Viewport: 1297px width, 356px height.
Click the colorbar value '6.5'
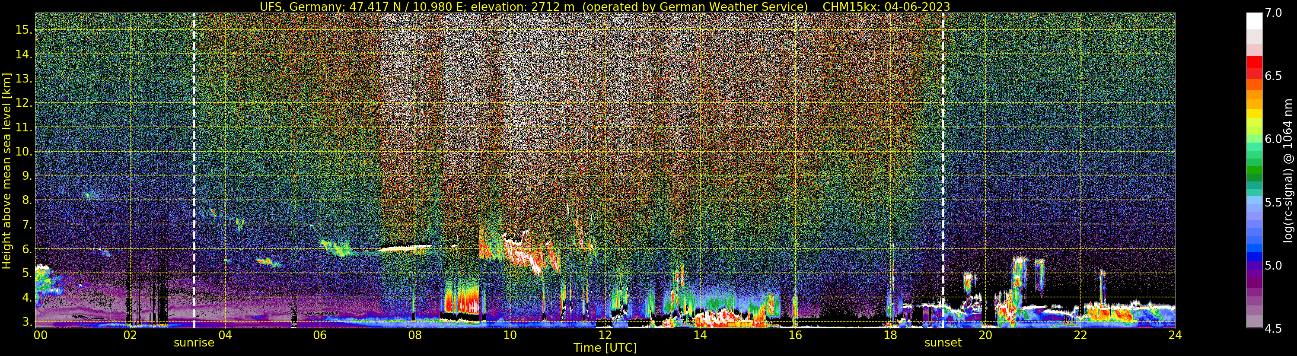coord(1273,76)
